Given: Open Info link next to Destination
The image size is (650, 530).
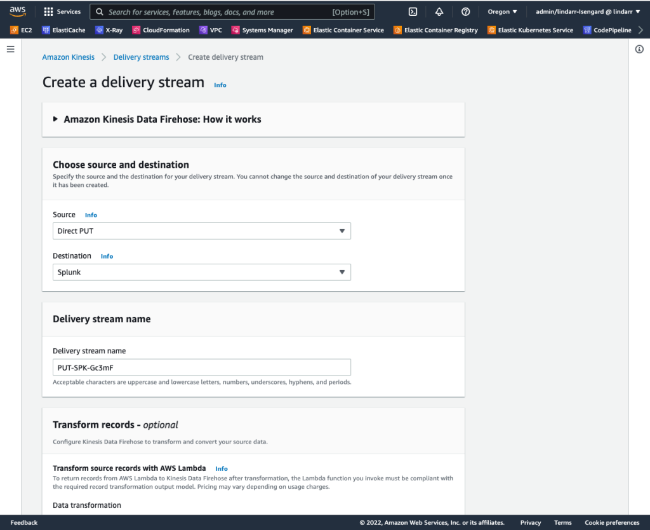Looking at the screenshot, I should [107, 257].
